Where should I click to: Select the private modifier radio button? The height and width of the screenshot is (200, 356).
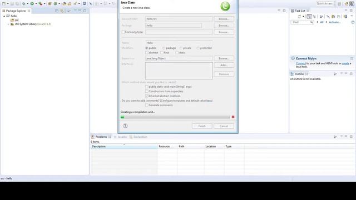tap(181, 48)
